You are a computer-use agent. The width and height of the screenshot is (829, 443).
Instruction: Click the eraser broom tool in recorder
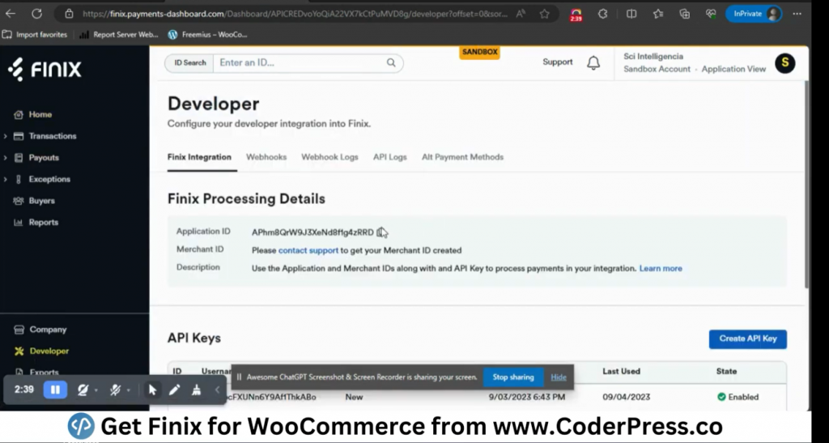[197, 390]
